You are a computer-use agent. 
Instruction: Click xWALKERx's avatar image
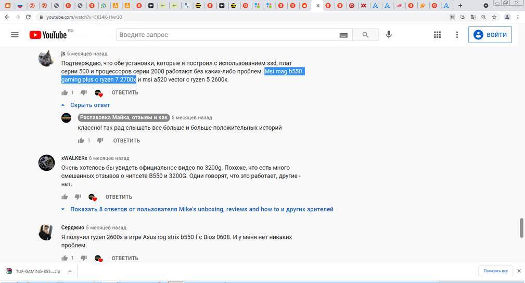46,163
